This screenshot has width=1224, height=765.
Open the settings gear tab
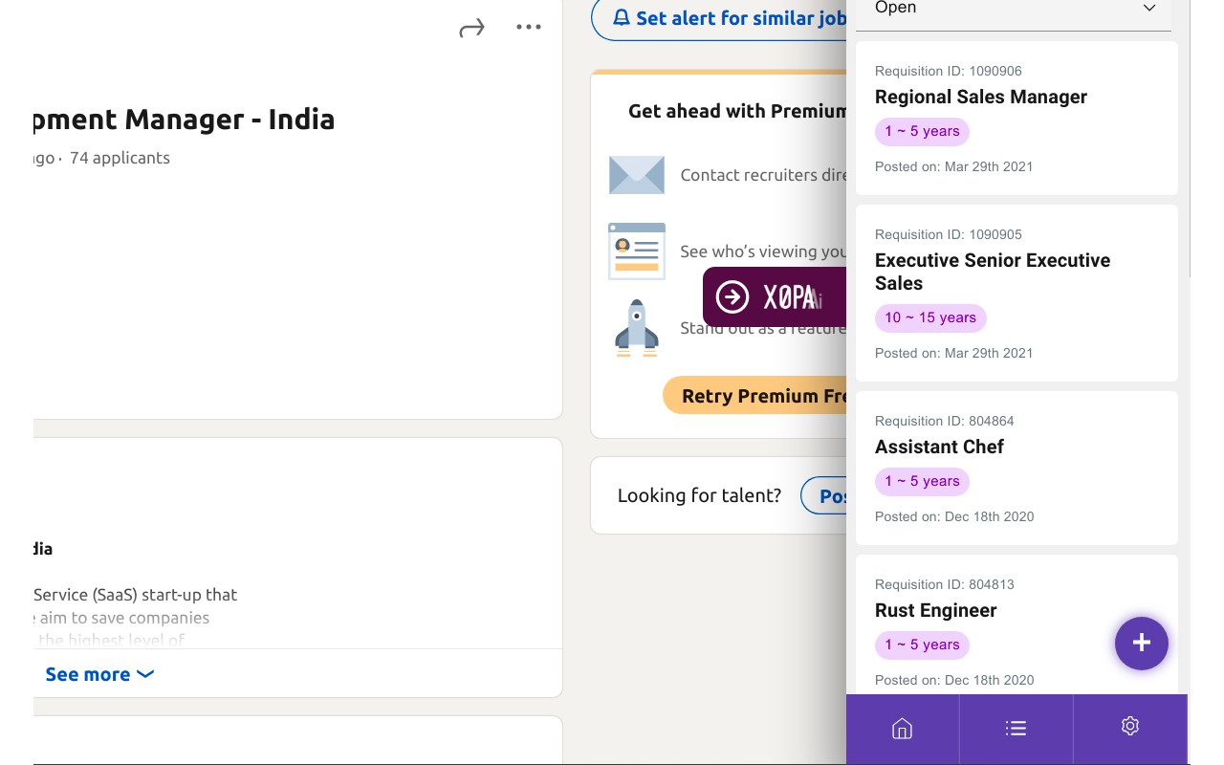tap(1129, 727)
